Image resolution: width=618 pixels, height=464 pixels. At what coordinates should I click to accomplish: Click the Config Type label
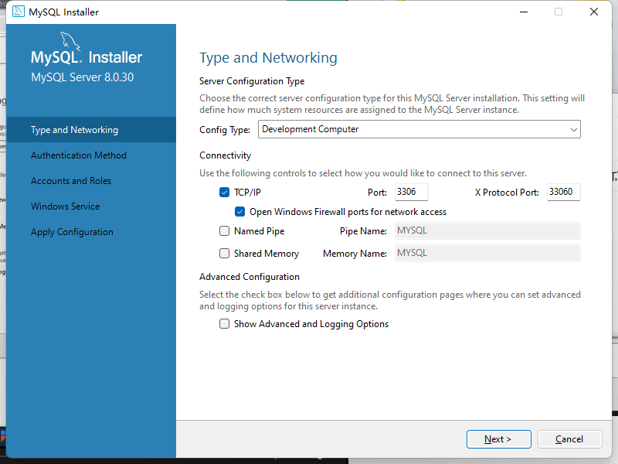pos(225,130)
